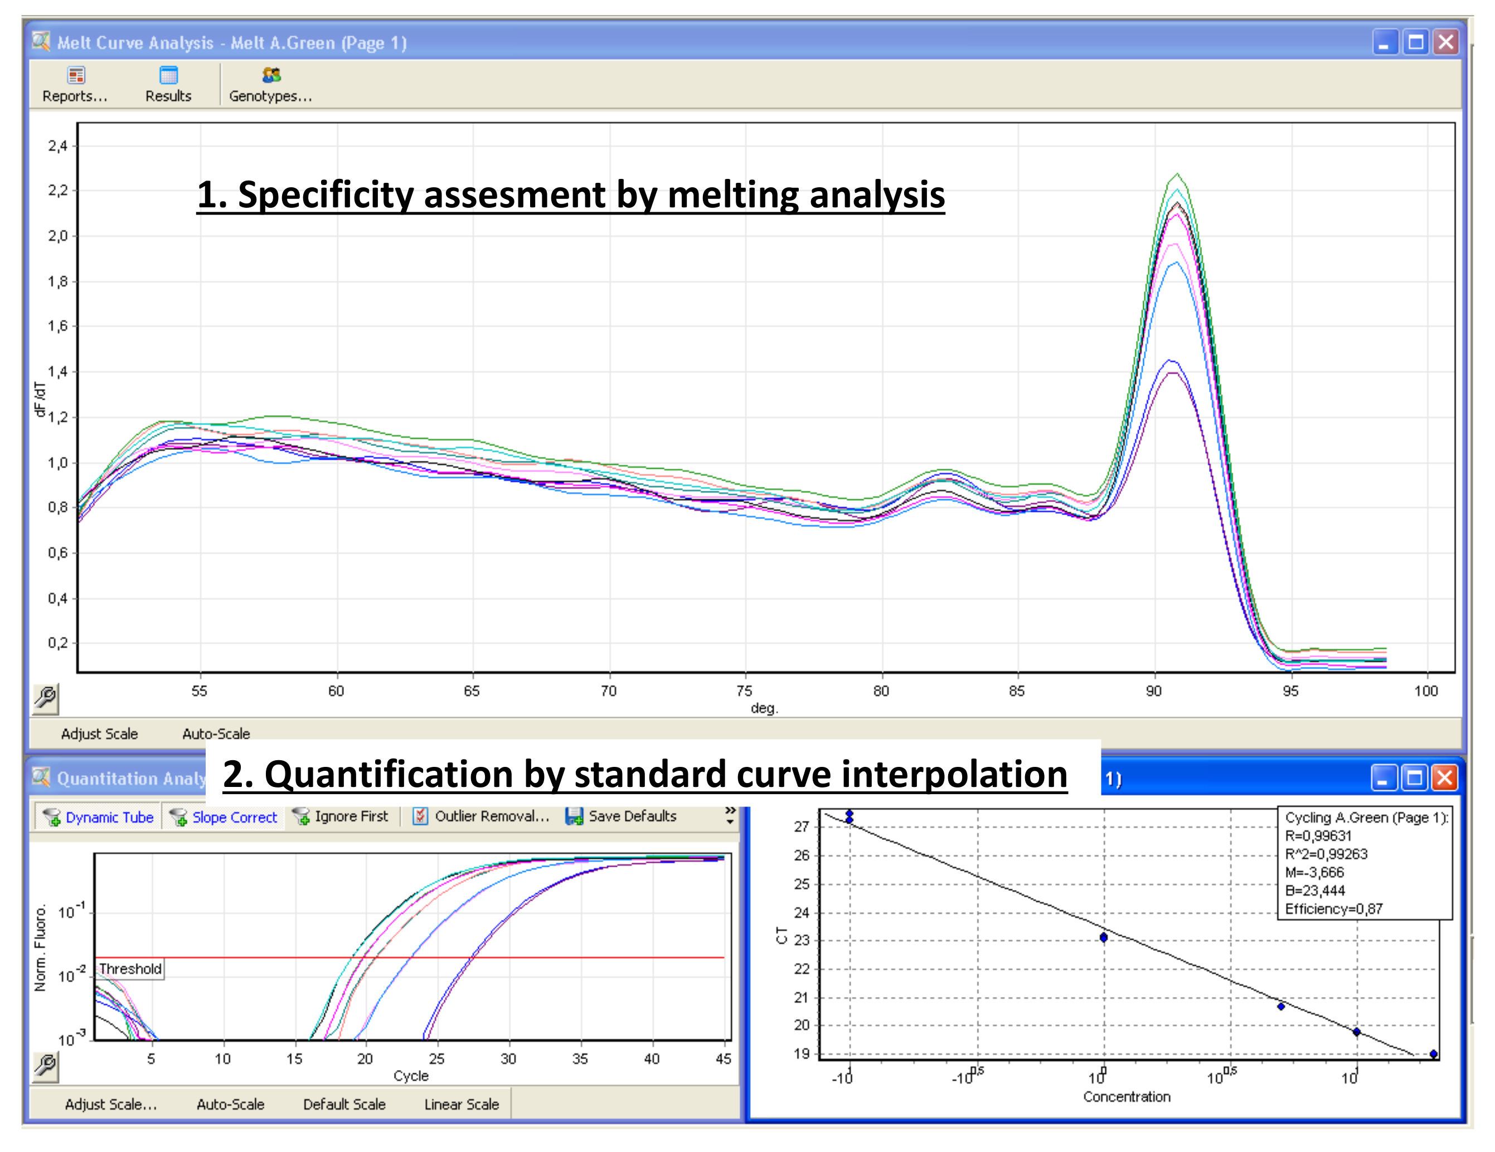The height and width of the screenshot is (1152, 1495).
Task: Open the Genotypes people icon
Action: coord(271,75)
